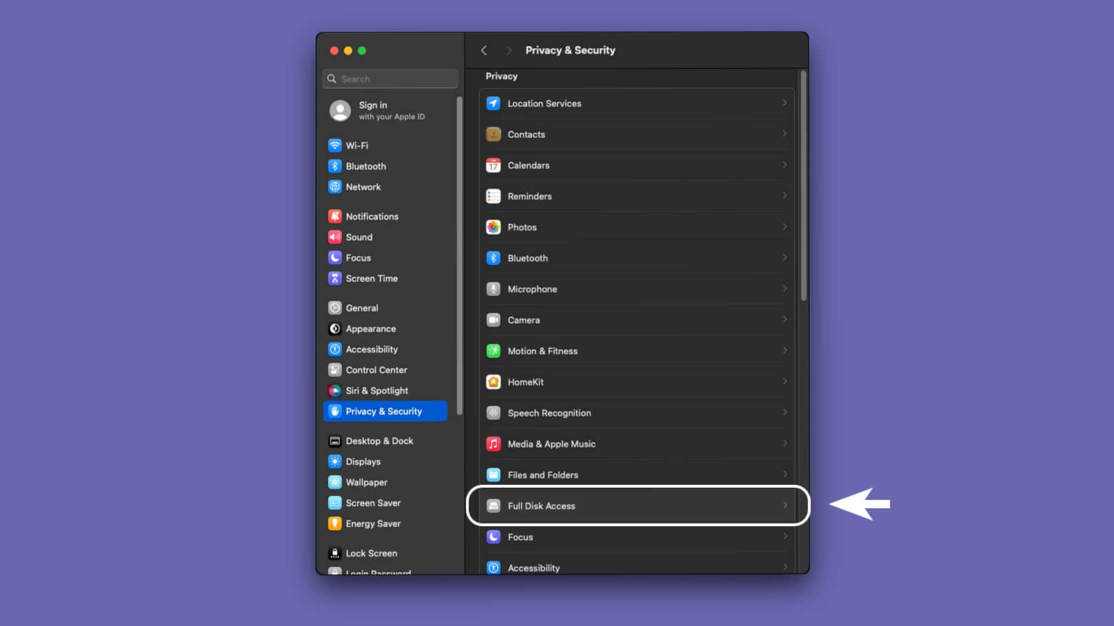The height and width of the screenshot is (626, 1114).
Task: Click the Bluetooth icon in sidebar
Action: pos(335,166)
